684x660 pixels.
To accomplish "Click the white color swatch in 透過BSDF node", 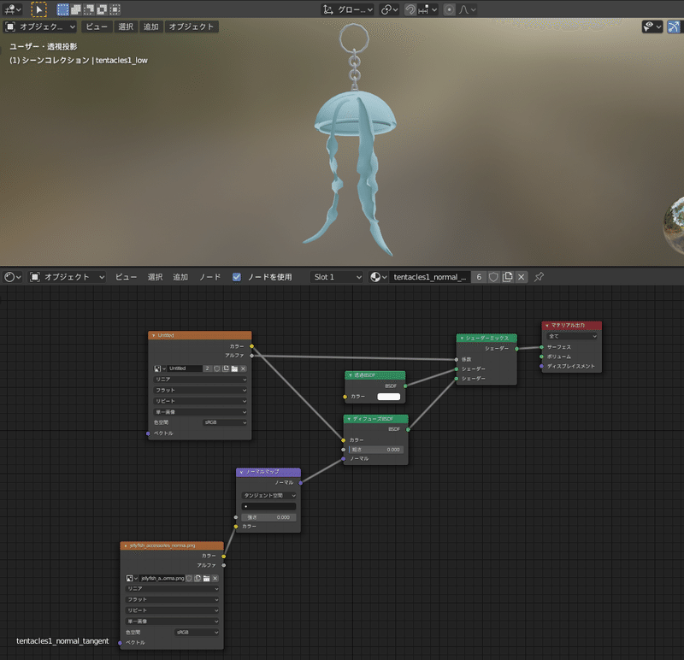I will [x=389, y=397].
